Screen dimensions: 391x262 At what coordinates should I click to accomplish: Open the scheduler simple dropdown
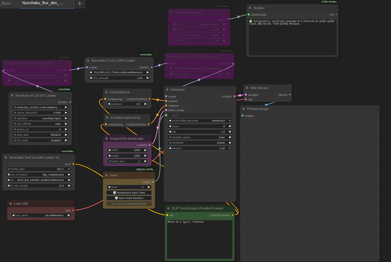[x=200, y=143]
